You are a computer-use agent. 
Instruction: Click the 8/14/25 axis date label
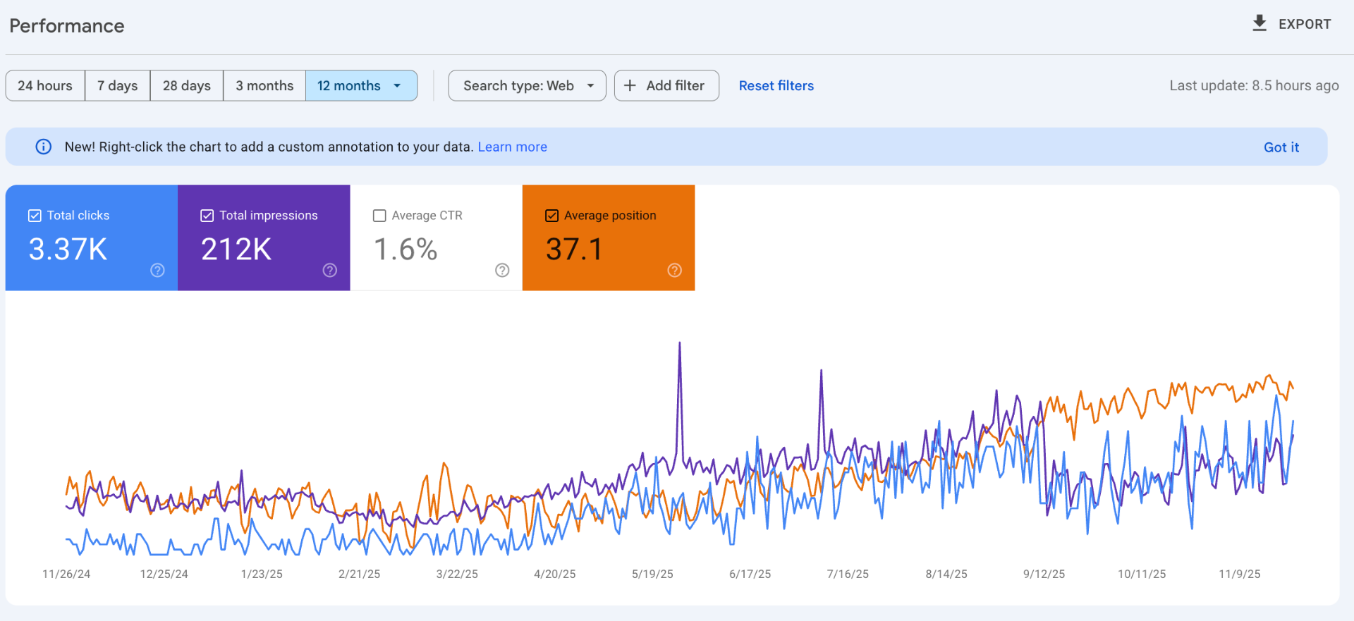946,574
